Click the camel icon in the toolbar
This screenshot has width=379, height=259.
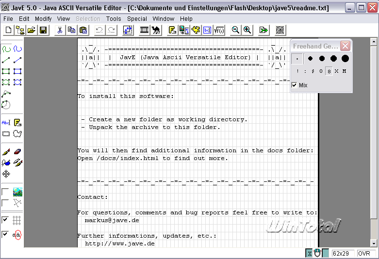(156, 30)
